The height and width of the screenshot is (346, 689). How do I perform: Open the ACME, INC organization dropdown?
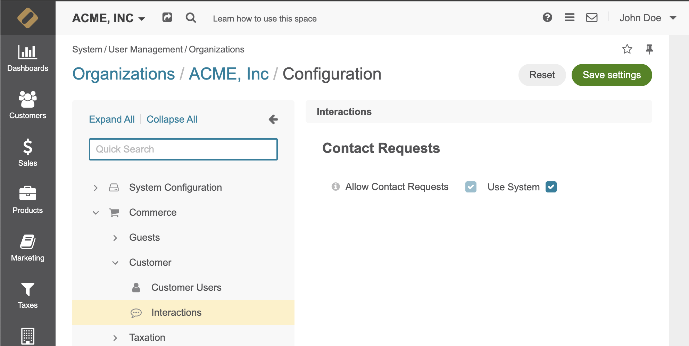(x=109, y=18)
